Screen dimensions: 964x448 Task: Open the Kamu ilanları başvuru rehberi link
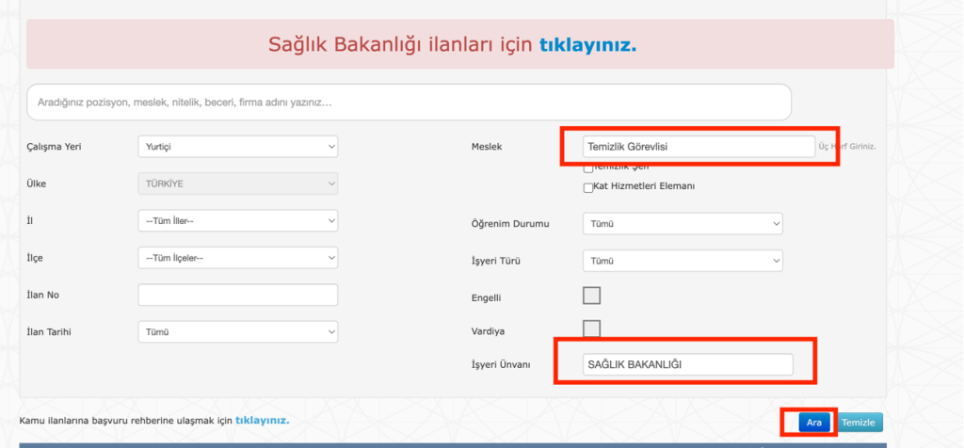262,420
